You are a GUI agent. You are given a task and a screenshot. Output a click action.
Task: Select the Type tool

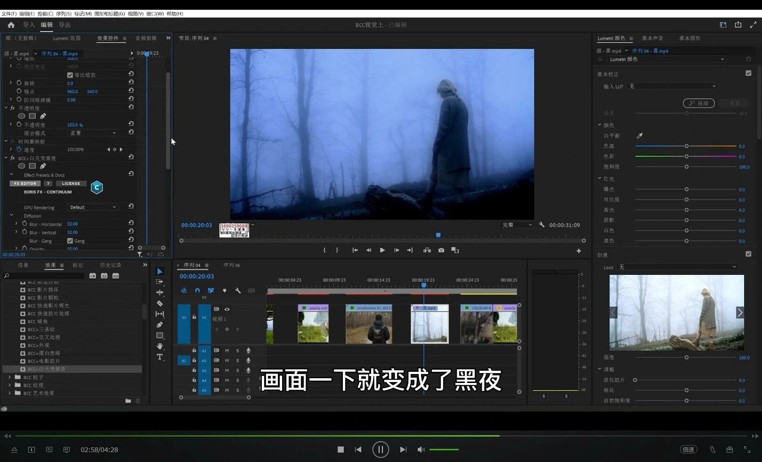coord(160,357)
